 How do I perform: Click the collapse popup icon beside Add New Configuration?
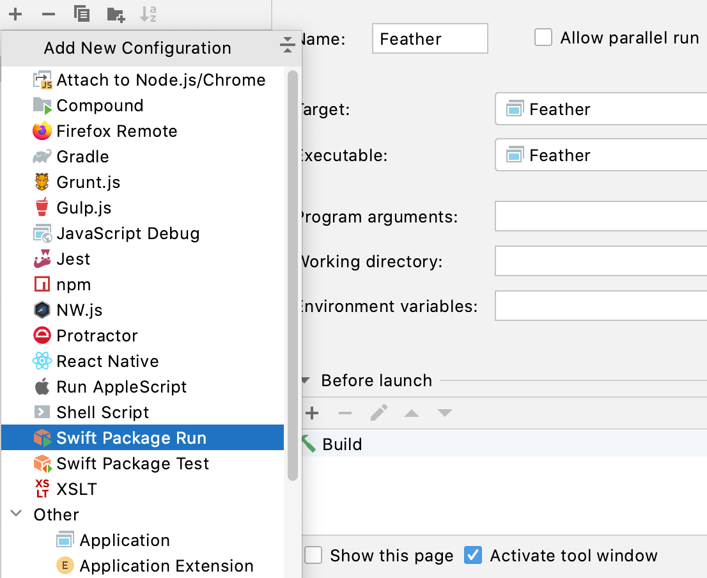(x=287, y=45)
